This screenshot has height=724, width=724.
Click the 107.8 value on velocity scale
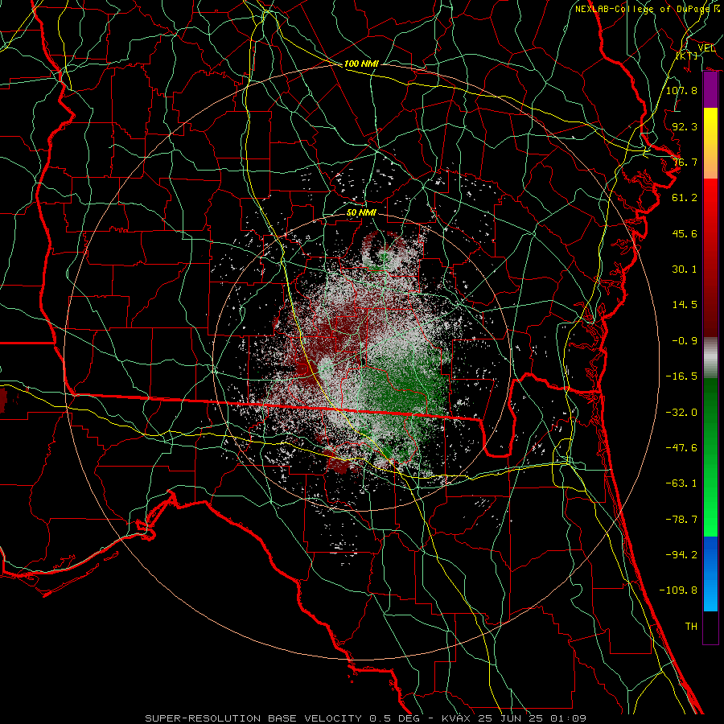pos(681,90)
